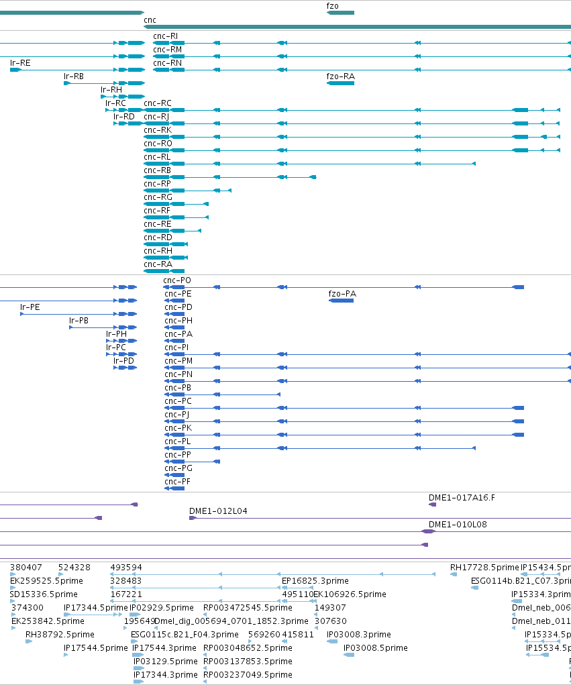Select the cnc gene label
This screenshot has height=685, width=571.
pyautogui.click(x=150, y=20)
